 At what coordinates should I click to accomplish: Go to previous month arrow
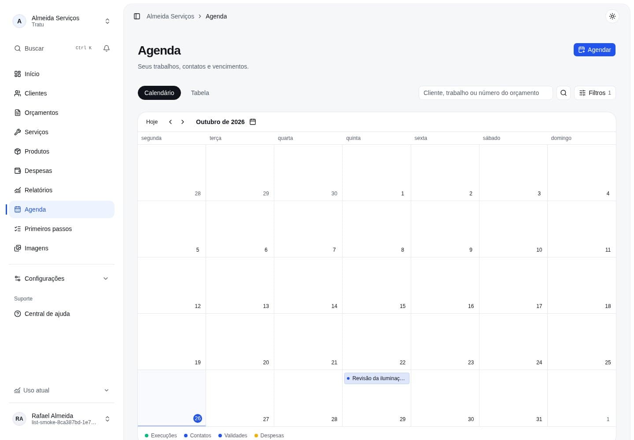pos(170,122)
